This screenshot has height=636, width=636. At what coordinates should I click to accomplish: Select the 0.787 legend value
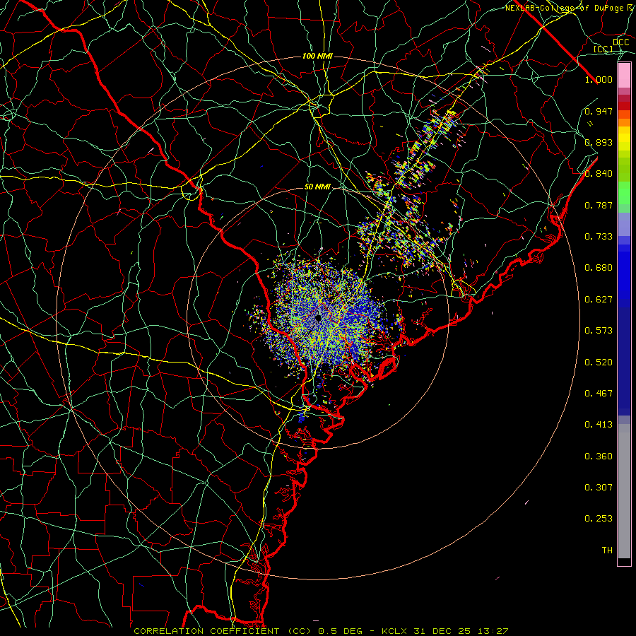pos(599,205)
